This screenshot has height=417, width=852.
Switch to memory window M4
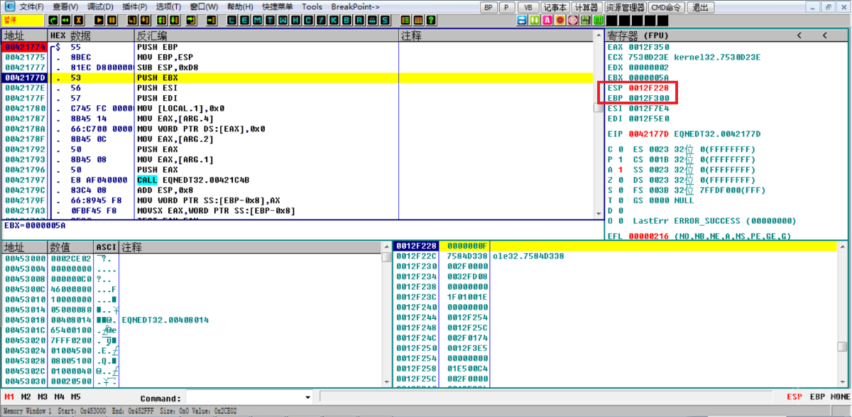click(x=60, y=397)
